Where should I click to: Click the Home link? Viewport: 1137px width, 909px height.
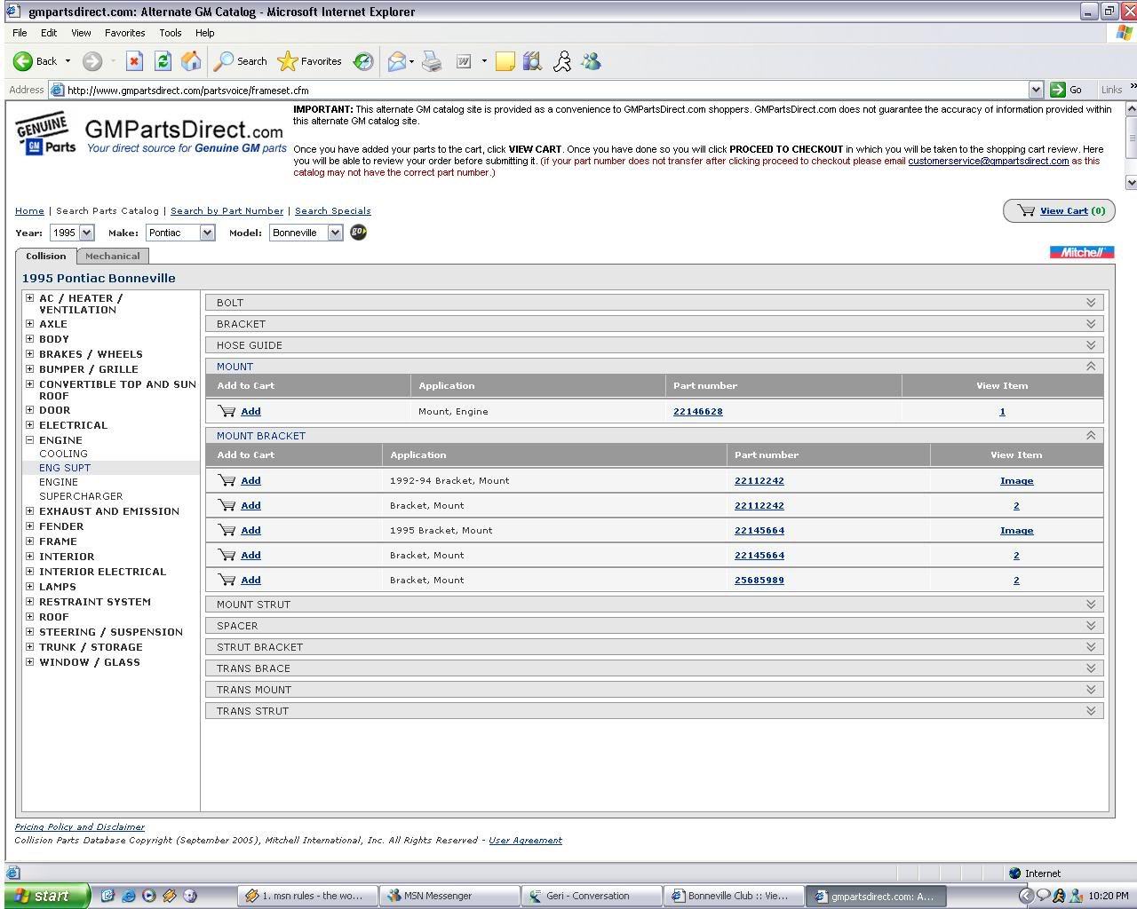click(29, 211)
